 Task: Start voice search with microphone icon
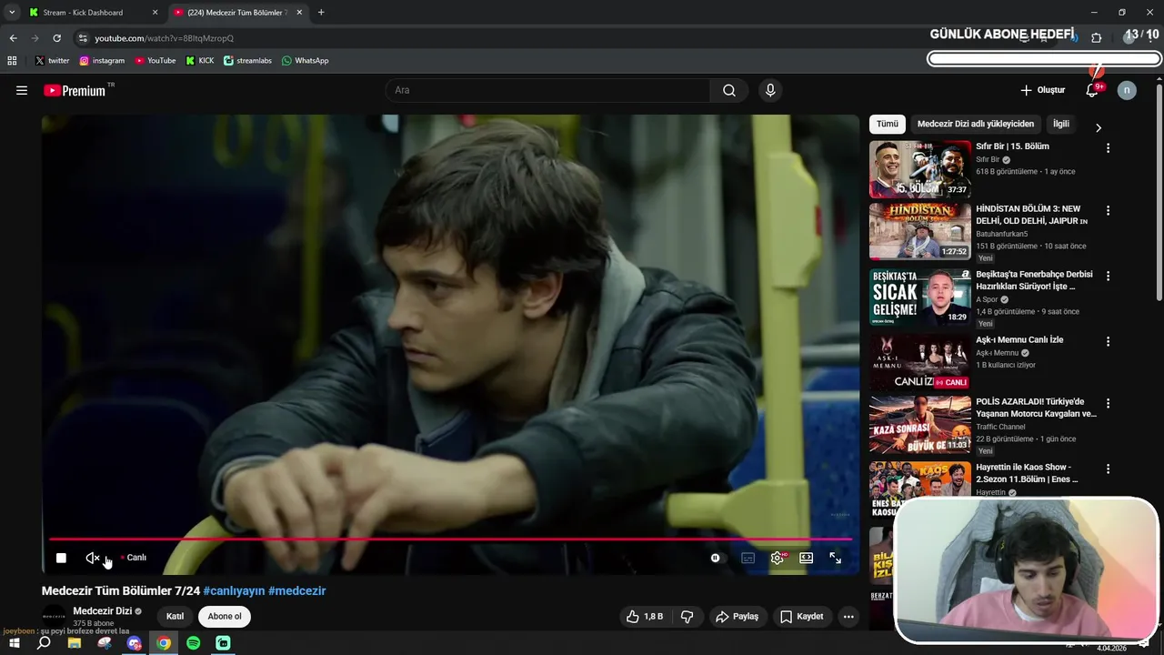(x=770, y=90)
